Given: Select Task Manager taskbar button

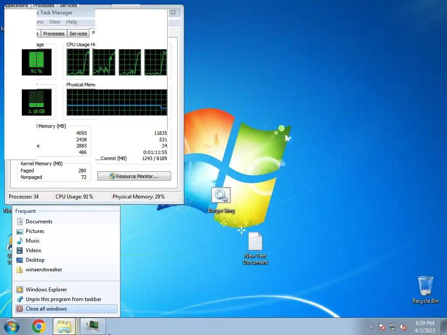Looking at the screenshot, I should click(x=93, y=326).
